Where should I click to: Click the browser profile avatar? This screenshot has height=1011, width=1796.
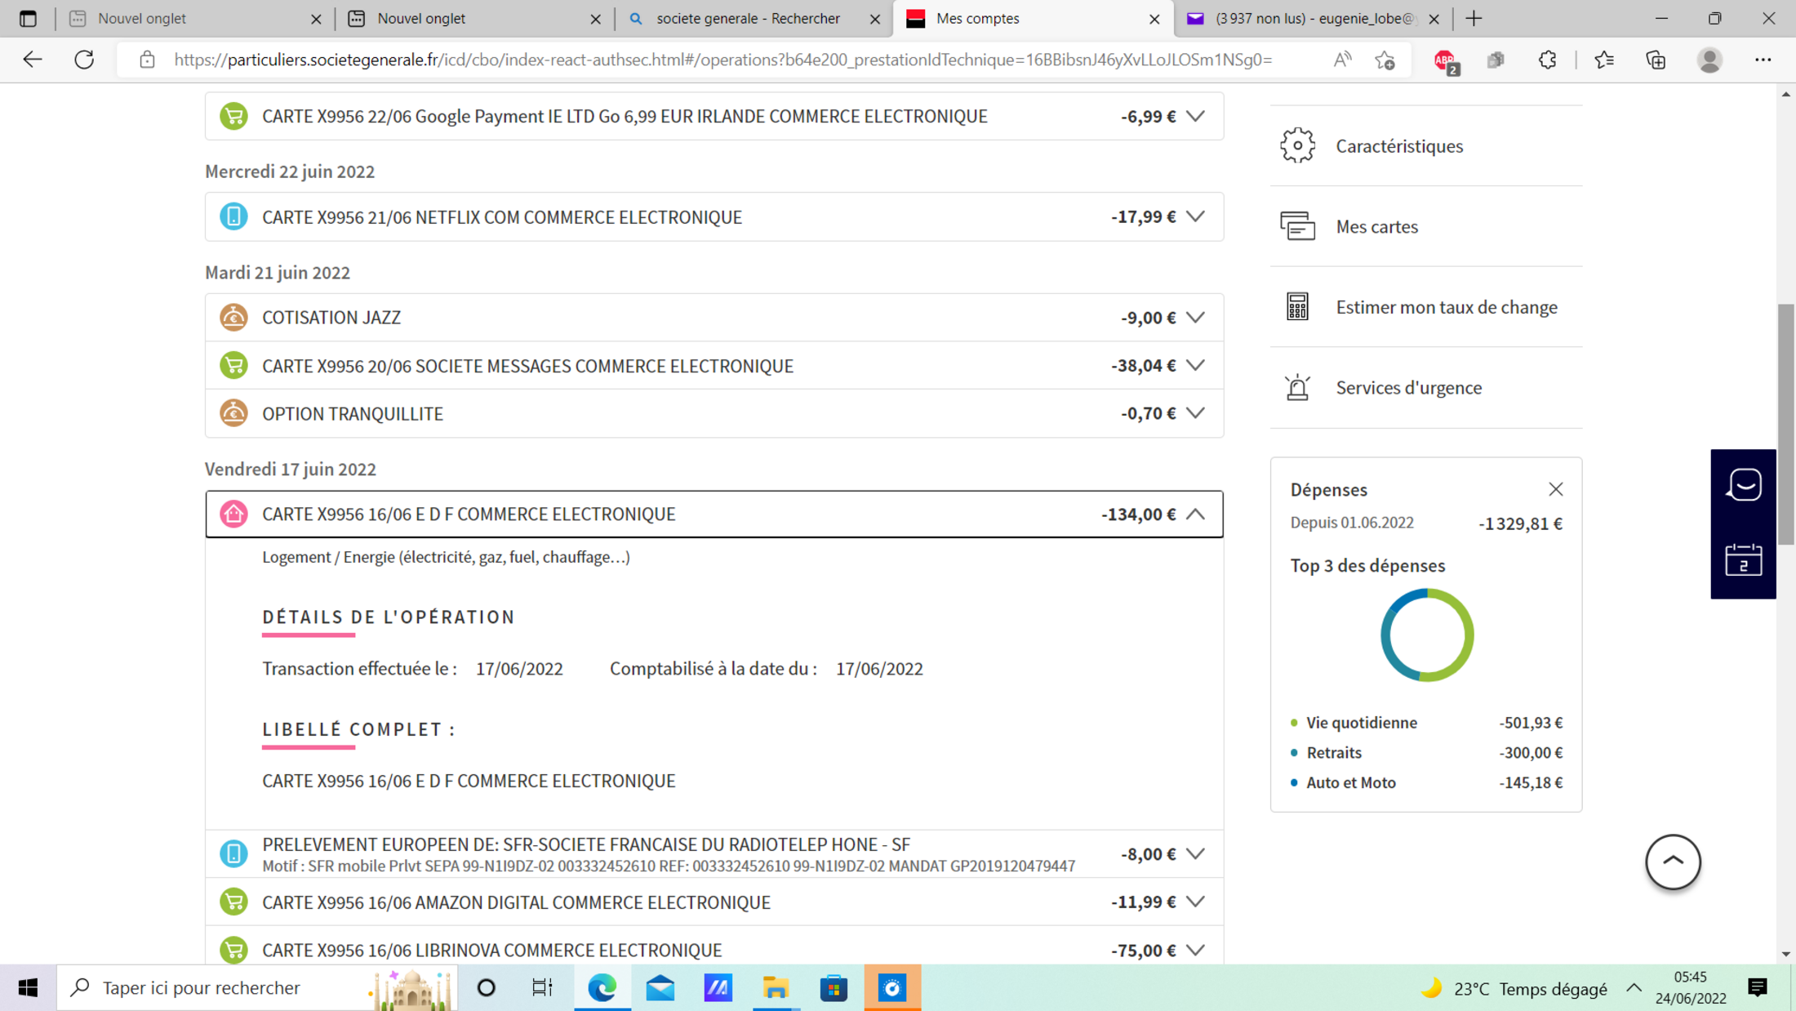(x=1709, y=60)
